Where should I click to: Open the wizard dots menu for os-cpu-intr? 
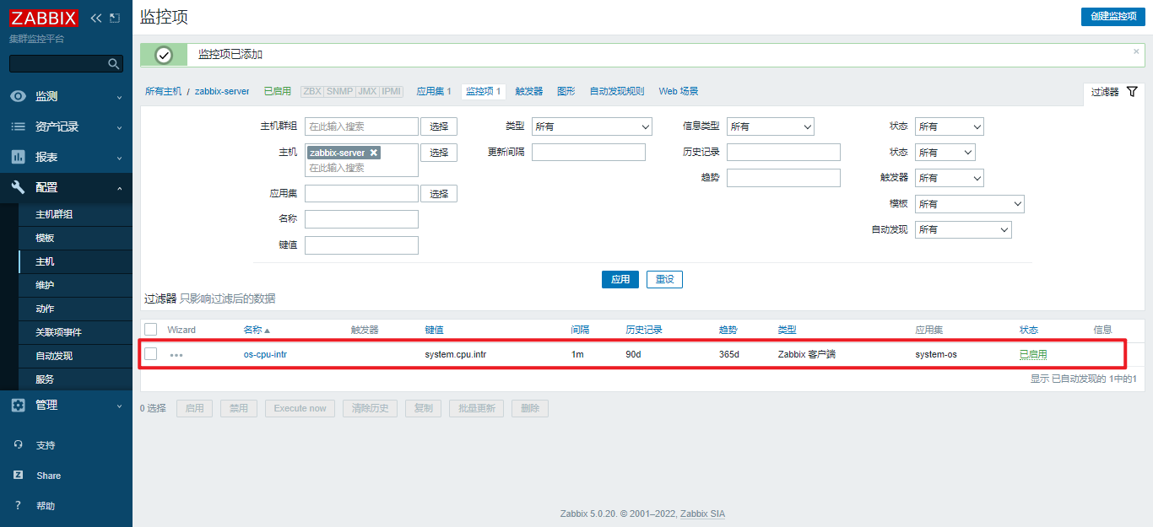click(x=176, y=355)
